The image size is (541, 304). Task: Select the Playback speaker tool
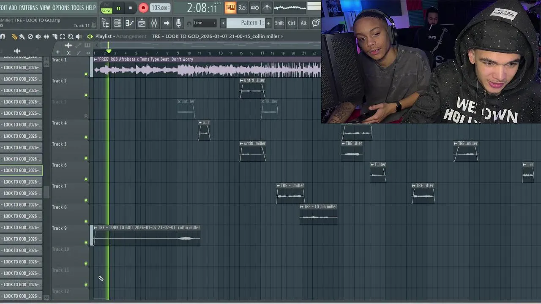[x=79, y=37]
